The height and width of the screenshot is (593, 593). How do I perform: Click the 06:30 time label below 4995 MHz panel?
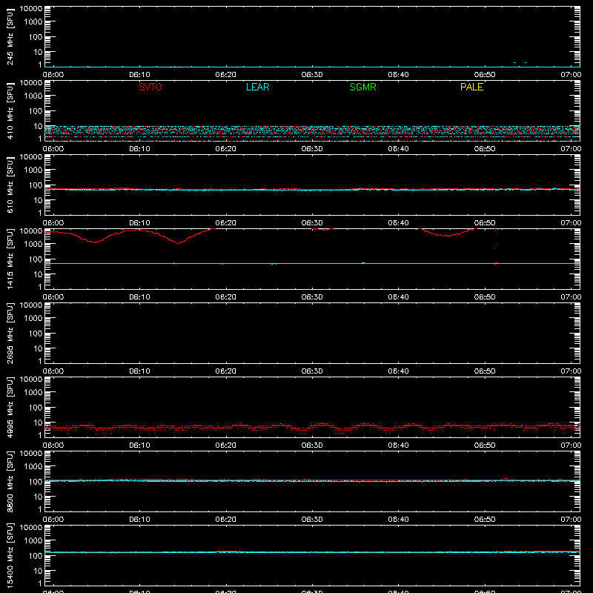click(312, 445)
